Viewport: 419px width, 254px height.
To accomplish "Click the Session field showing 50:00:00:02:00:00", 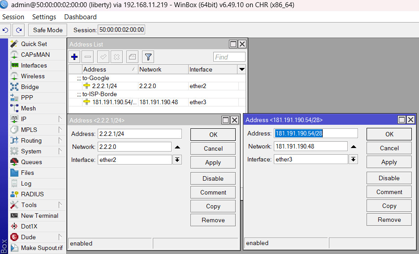I will click(x=121, y=30).
